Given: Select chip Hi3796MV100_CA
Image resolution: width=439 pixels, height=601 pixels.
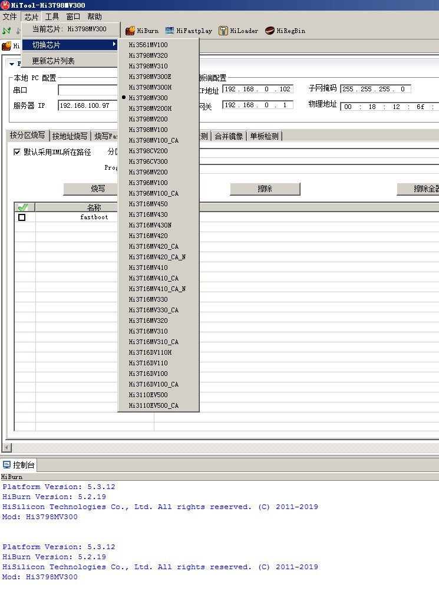Looking at the screenshot, I should click(x=159, y=193).
